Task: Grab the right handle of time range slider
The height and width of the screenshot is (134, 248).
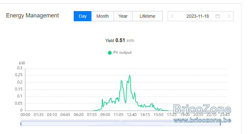Action: point(220,124)
